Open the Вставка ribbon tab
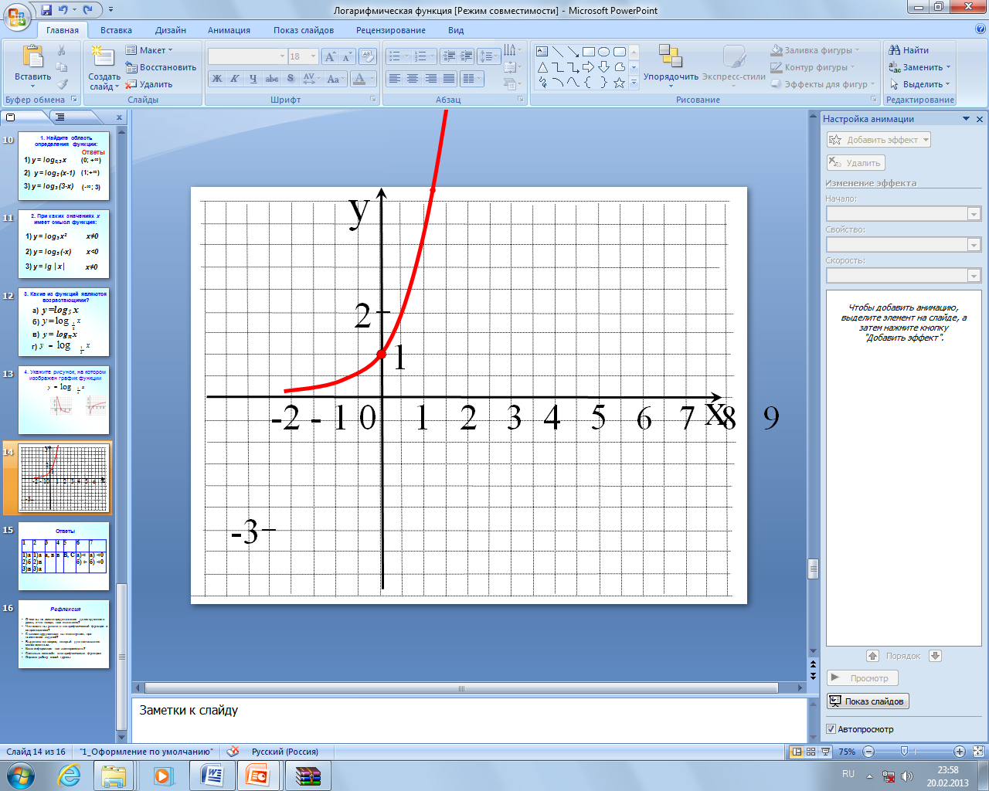The width and height of the screenshot is (989, 791). click(116, 30)
